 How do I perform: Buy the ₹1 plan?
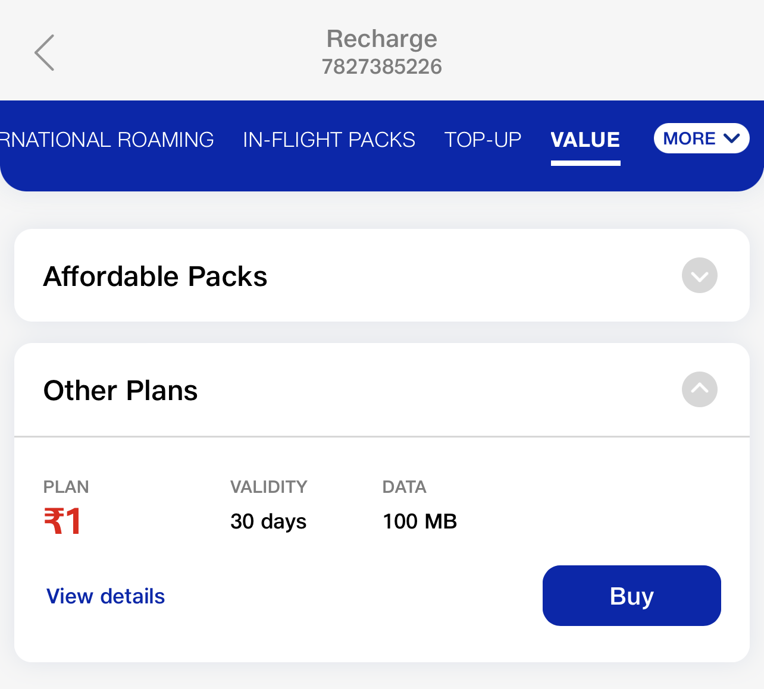(631, 596)
